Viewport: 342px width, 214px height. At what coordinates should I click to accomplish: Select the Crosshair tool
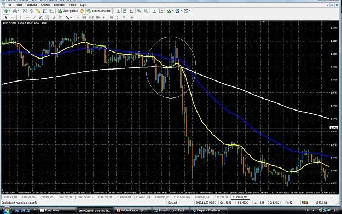(13, 18)
